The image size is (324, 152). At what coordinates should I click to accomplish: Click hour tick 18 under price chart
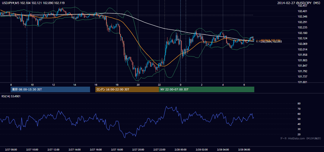[117, 85]
